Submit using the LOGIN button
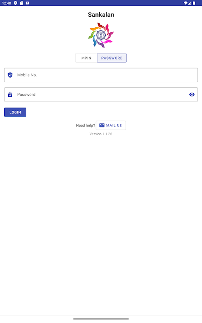The image size is (202, 323). [x=15, y=112]
